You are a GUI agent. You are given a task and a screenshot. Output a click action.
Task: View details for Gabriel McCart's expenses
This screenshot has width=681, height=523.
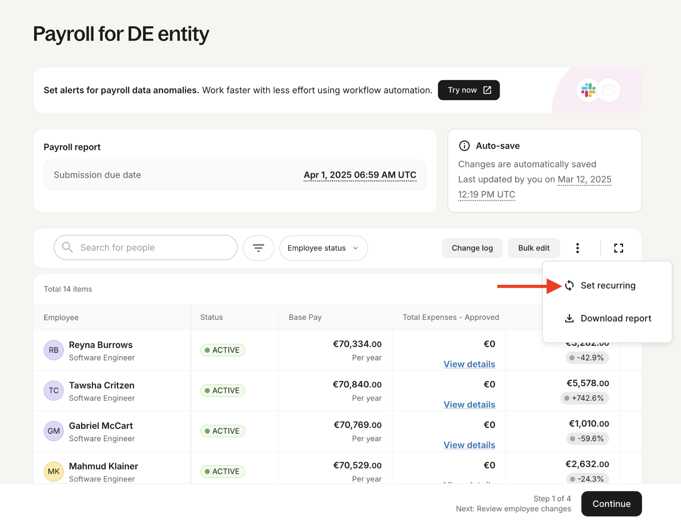469,445
